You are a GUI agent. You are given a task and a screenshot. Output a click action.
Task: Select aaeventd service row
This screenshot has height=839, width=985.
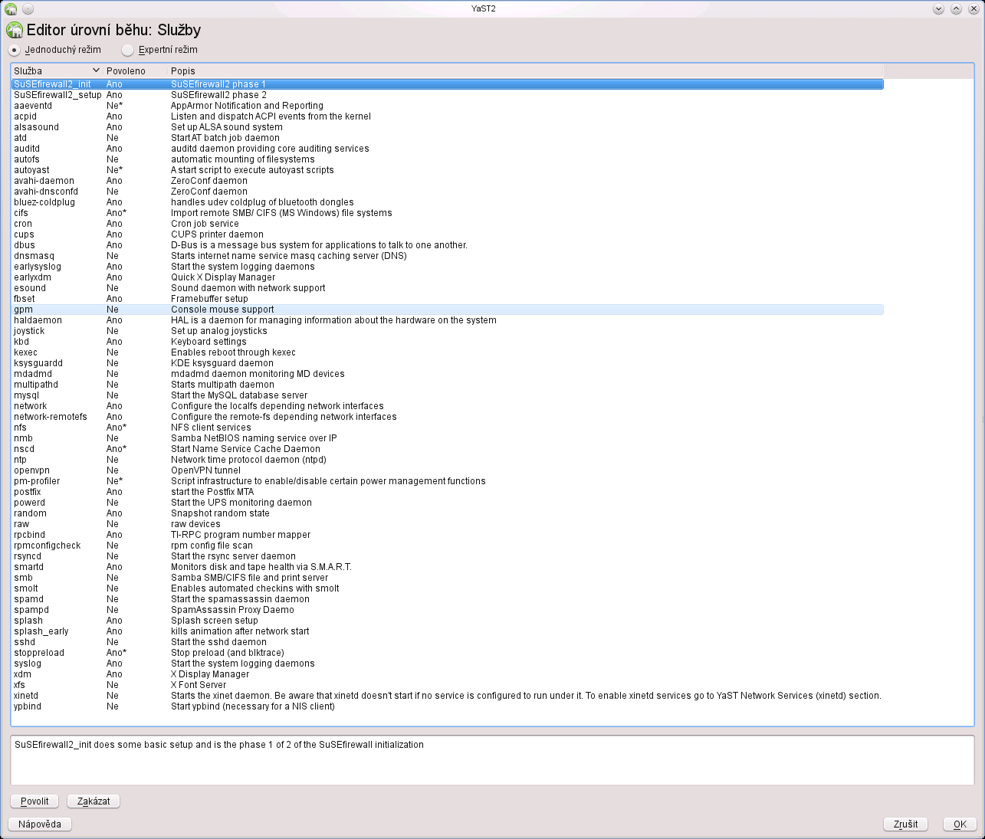coord(448,106)
